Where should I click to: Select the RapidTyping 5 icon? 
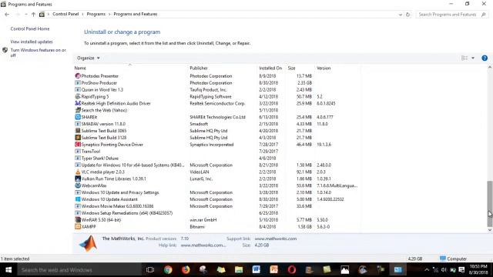tap(78, 96)
